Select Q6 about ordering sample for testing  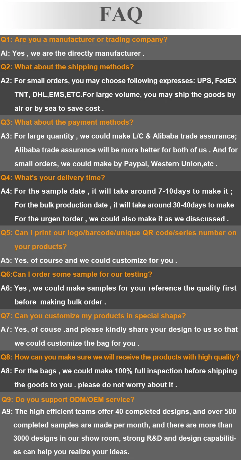pos(76,274)
